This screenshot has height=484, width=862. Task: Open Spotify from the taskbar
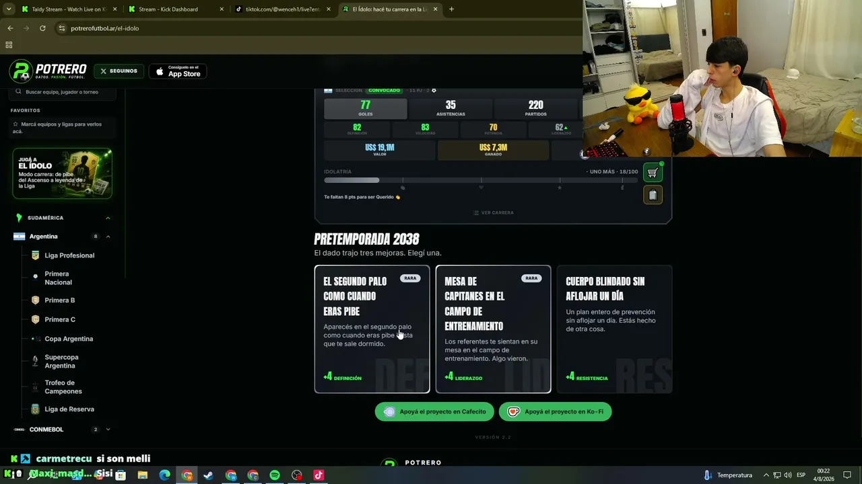tap(275, 475)
